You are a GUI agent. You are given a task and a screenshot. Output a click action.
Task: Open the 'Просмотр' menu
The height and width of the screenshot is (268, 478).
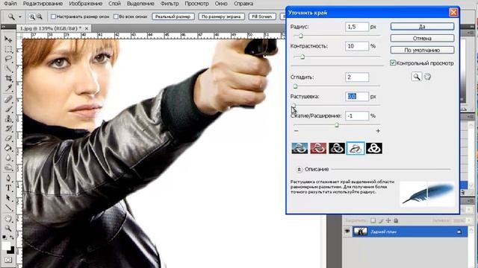click(197, 4)
